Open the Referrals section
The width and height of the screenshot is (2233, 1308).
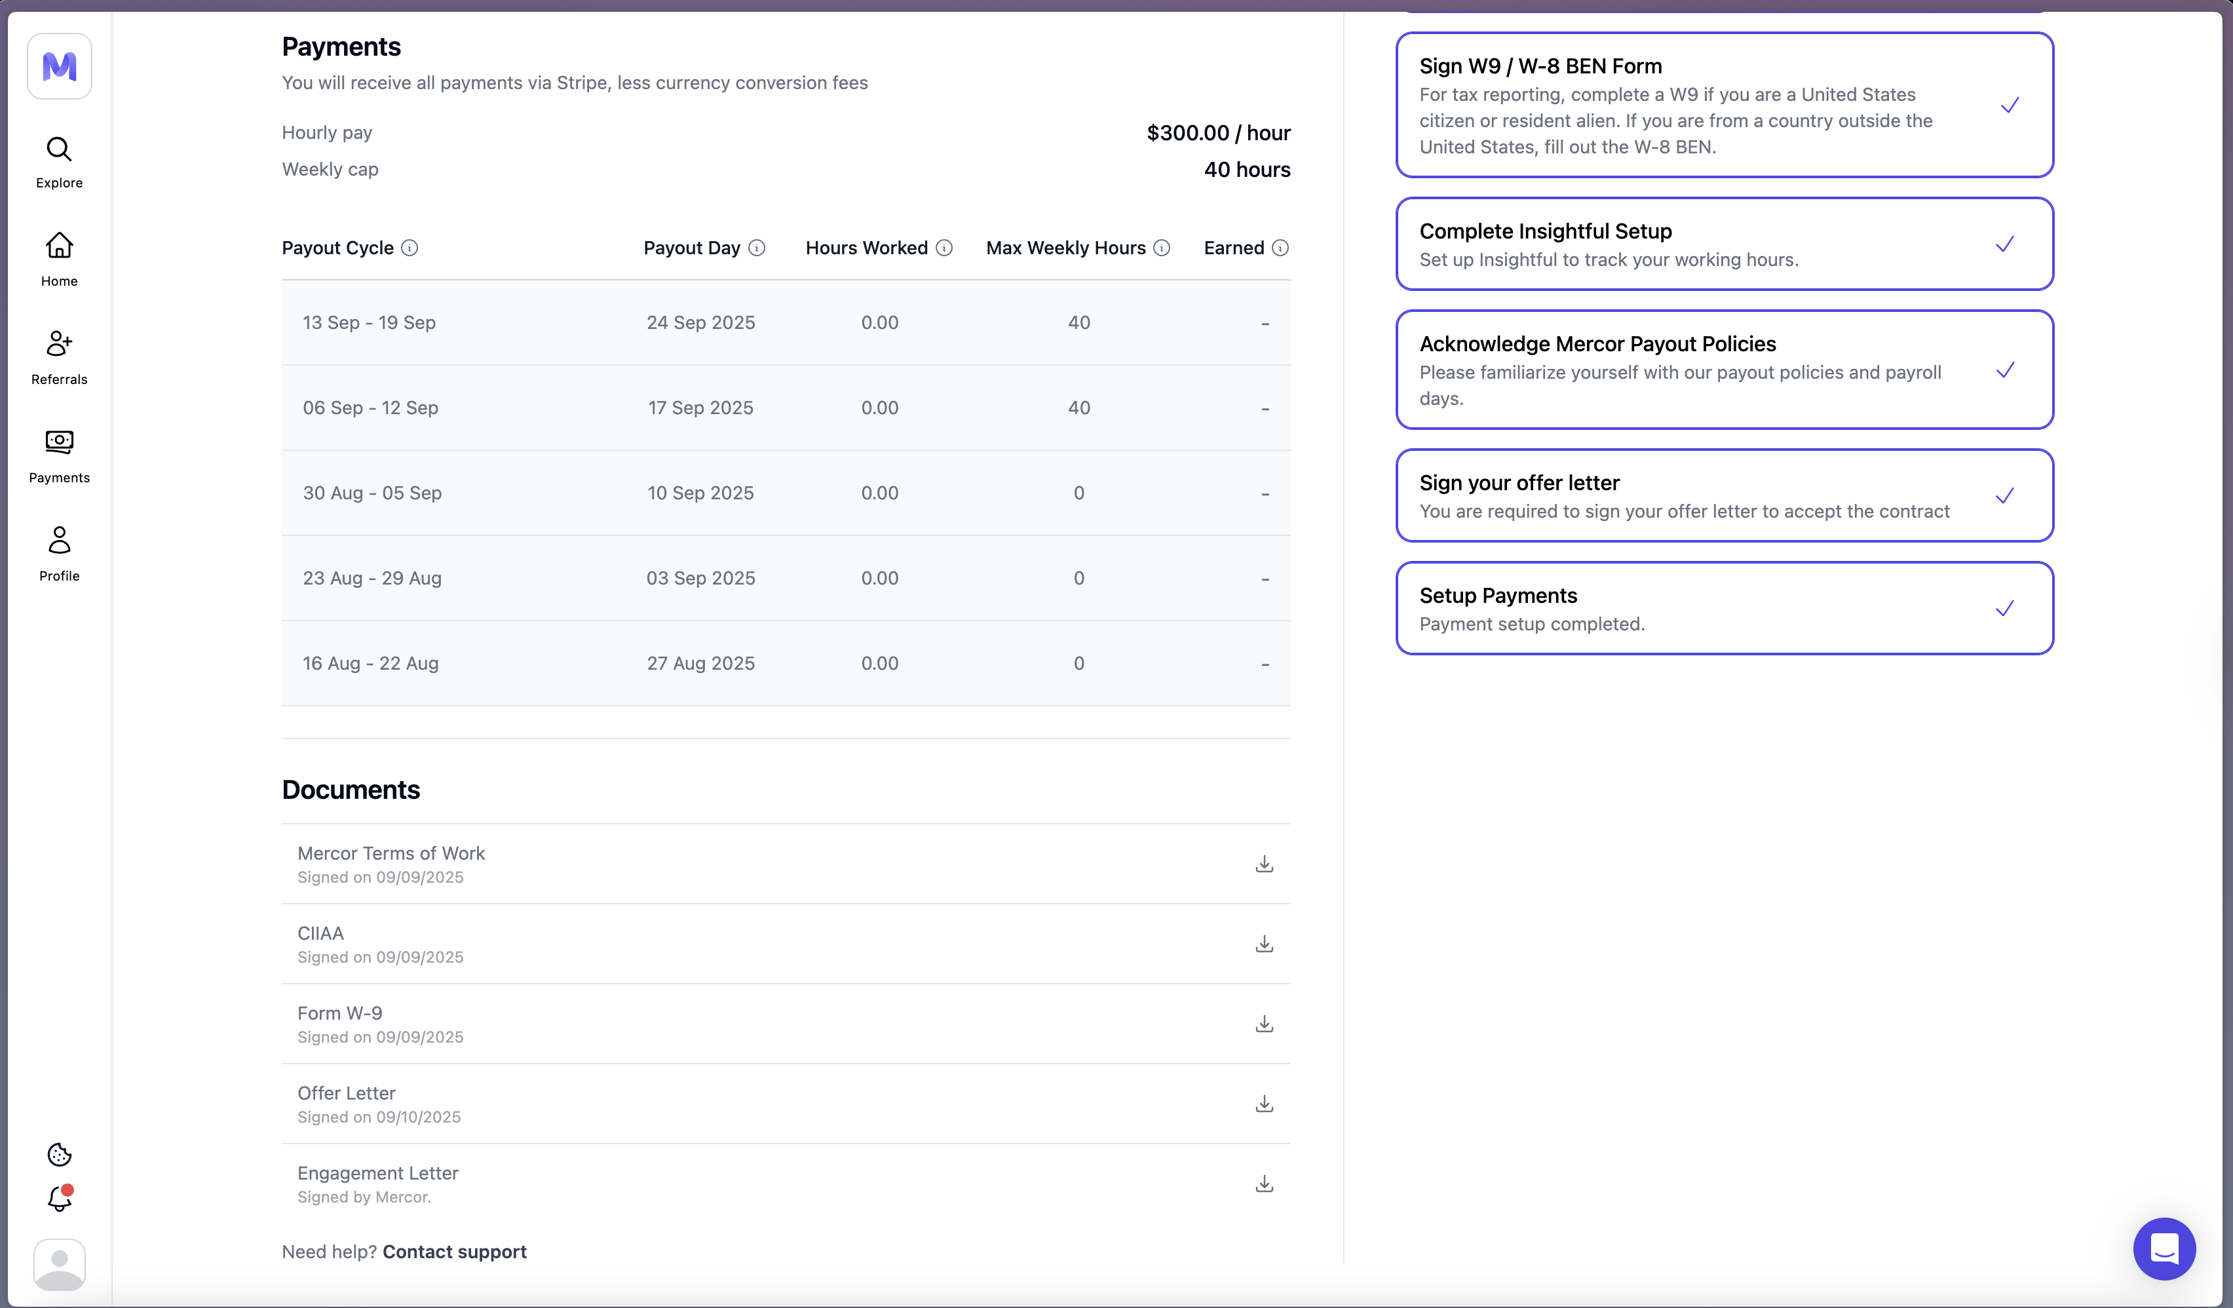[60, 358]
